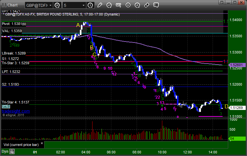Start bar replay with play icon
Viewport: 247px width, 156px height.
pos(128,5)
